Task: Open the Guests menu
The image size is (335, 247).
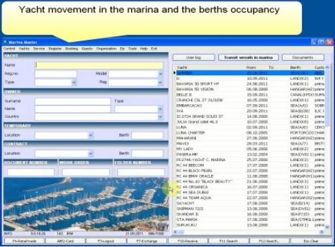Action: tap(87, 48)
